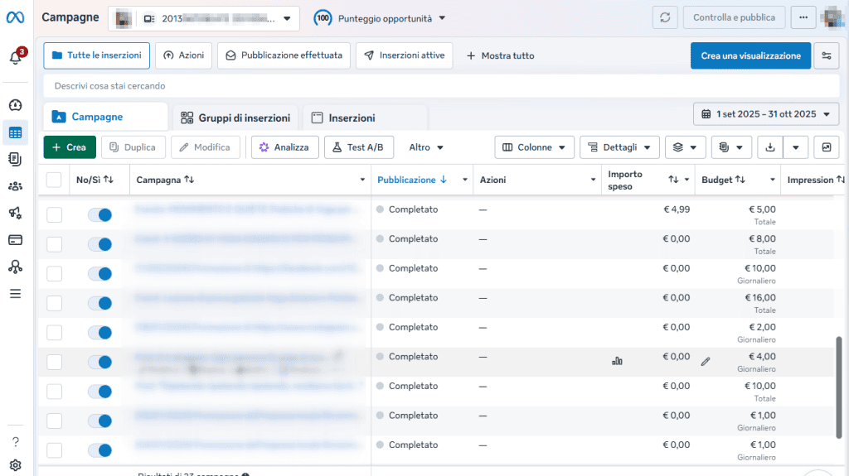Image resolution: width=849 pixels, height=476 pixels.
Task: Open settings gear in the sidebar
Action: pyautogui.click(x=15, y=465)
